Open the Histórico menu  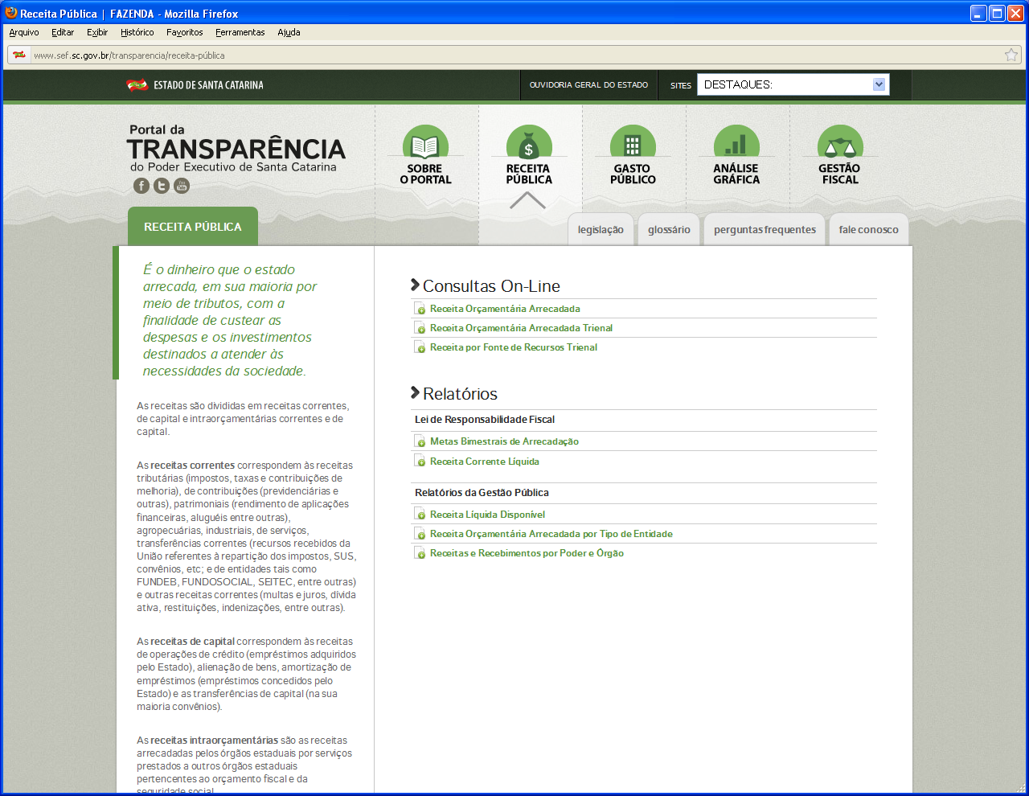pyautogui.click(x=137, y=32)
